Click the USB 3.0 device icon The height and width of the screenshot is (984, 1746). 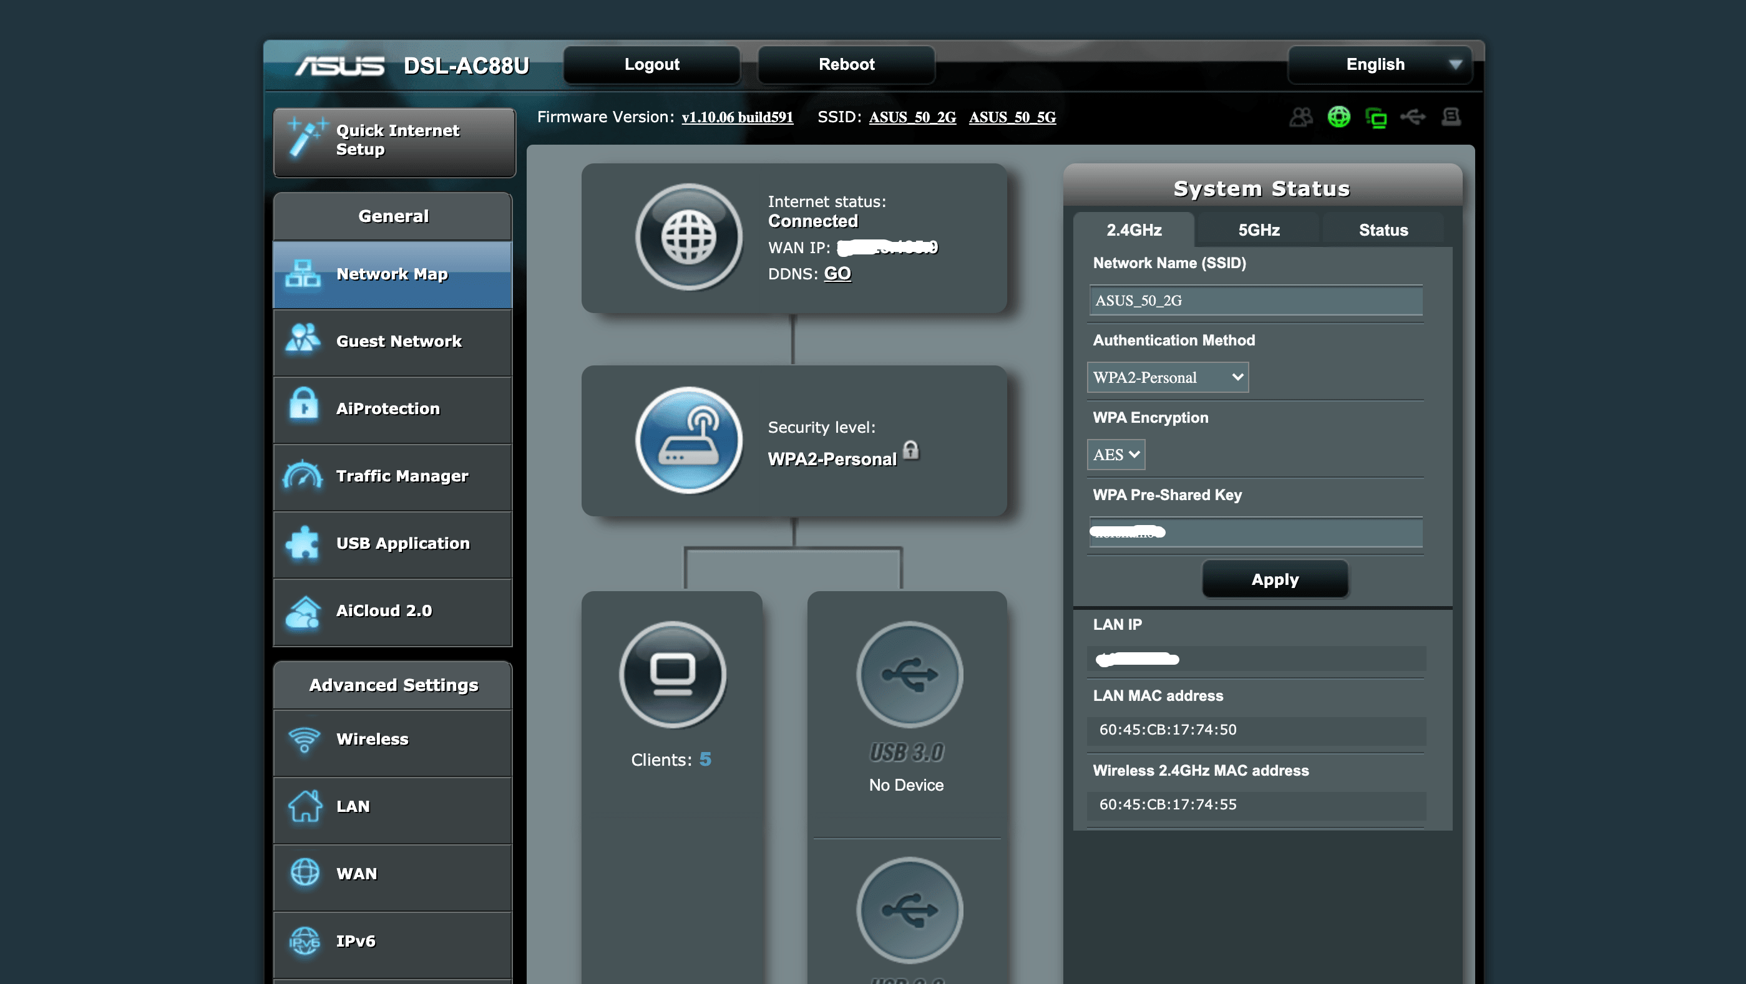point(910,675)
